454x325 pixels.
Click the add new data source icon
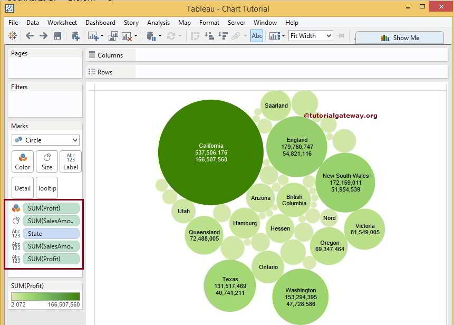pos(75,36)
